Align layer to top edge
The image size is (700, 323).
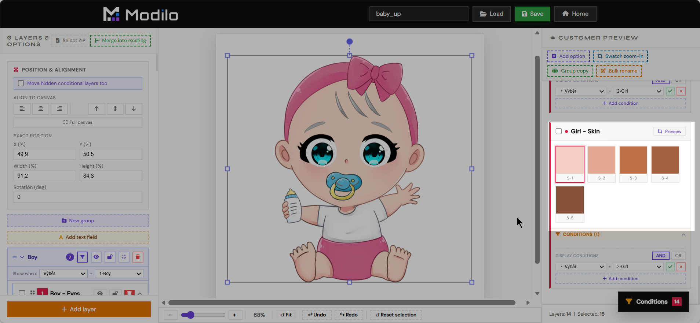pos(96,109)
